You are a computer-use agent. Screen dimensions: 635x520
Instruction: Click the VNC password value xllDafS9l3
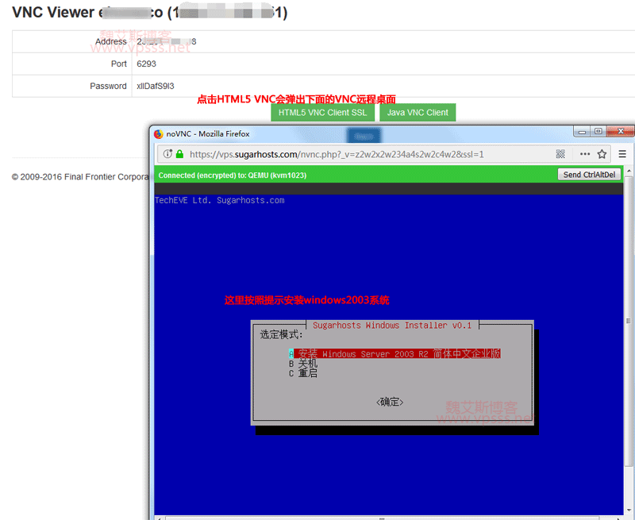[x=156, y=86]
